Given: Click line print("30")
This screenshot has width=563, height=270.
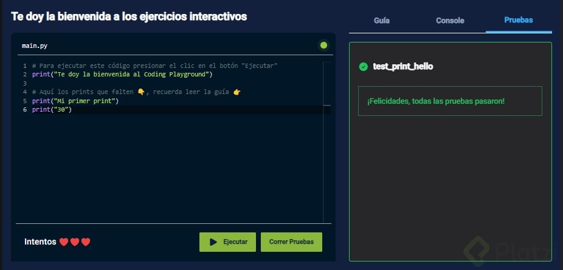Looking at the screenshot, I should pyautogui.click(x=52, y=110).
